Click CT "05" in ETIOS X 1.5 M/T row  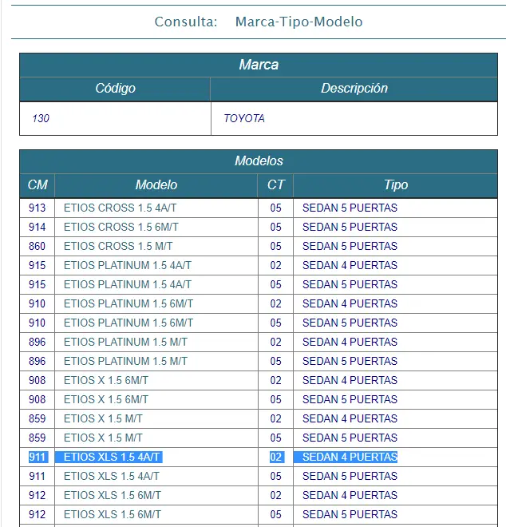click(275, 438)
